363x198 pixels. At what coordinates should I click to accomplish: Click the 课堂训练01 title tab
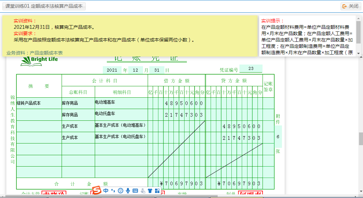point(44,6)
